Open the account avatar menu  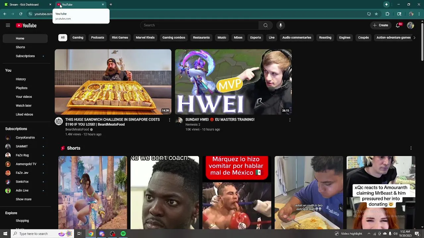[x=410, y=25]
